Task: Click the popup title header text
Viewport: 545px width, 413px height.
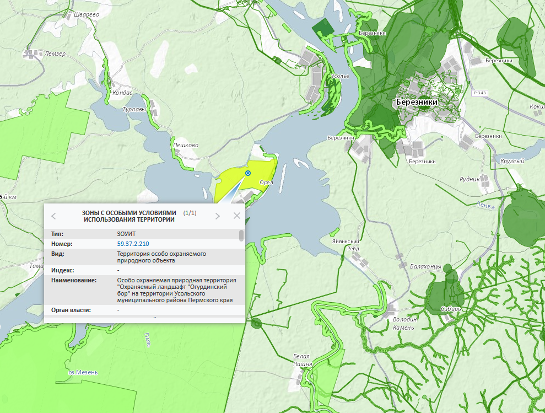Action: pyautogui.click(x=128, y=216)
